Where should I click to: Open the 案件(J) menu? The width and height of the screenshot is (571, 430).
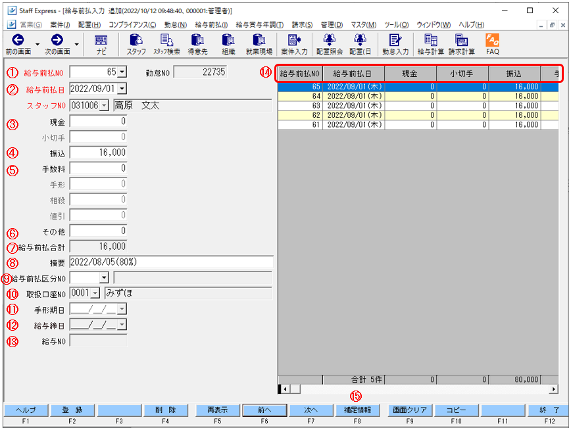(60, 25)
